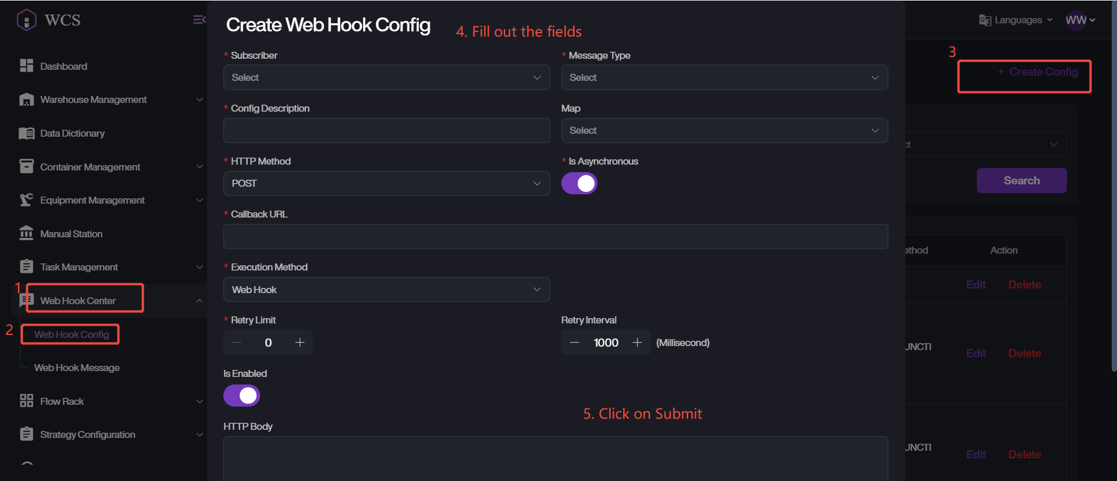The image size is (1117, 481).
Task: Click the Warehouse Management icon
Action: (26, 99)
